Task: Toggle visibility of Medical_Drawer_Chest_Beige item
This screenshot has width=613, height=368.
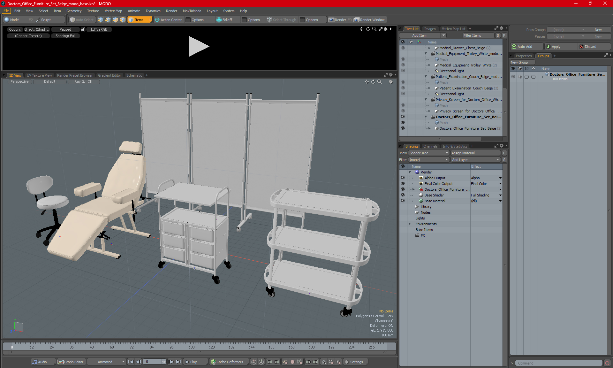Action: click(x=403, y=48)
